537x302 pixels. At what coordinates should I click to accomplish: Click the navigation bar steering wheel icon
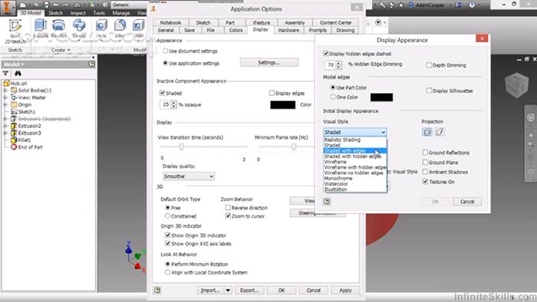coord(531,117)
